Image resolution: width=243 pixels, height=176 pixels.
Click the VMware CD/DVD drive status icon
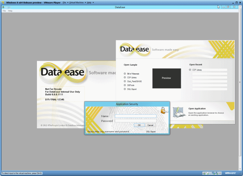[207, 173]
